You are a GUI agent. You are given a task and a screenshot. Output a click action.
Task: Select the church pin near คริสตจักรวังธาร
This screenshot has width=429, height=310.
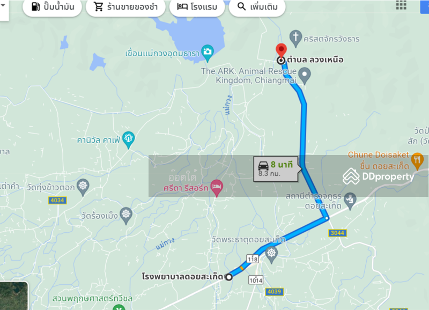[295, 39]
